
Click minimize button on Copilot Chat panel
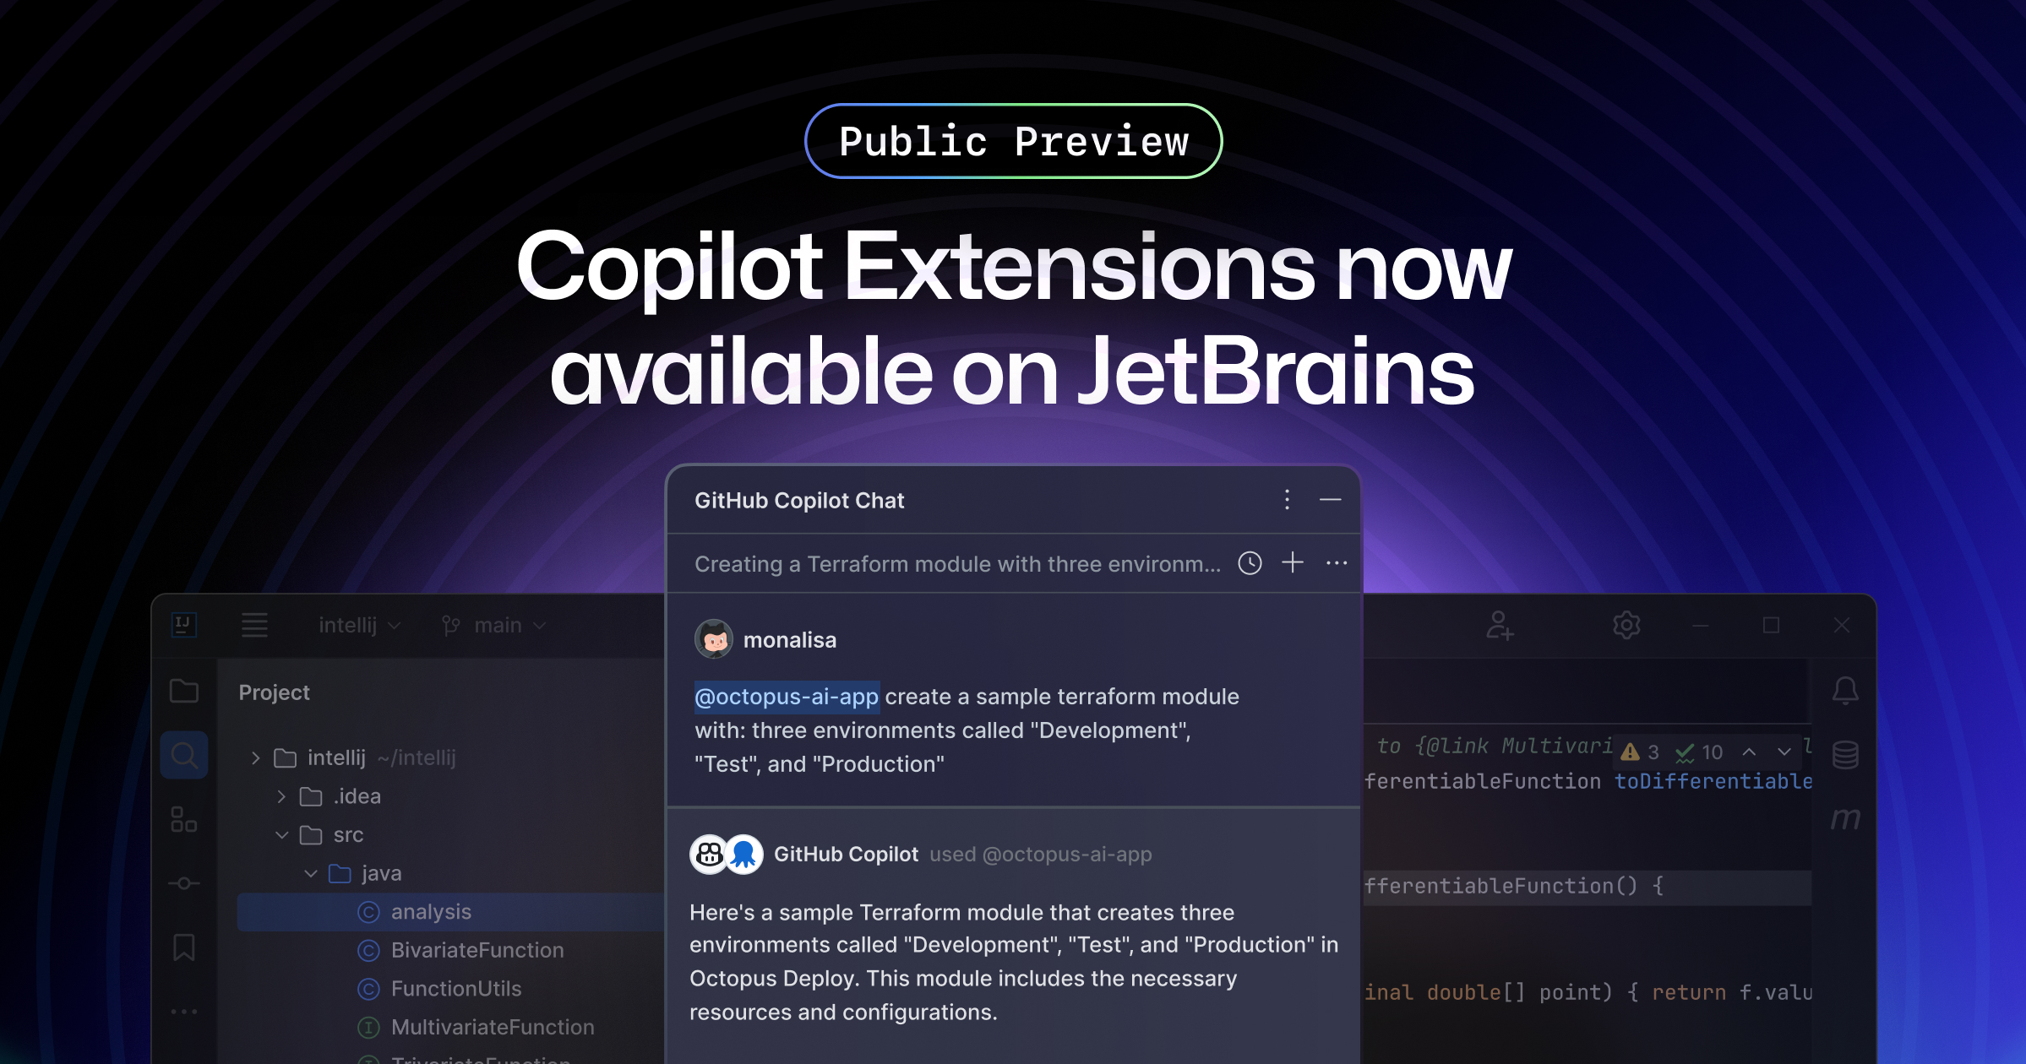pyautogui.click(x=1332, y=500)
